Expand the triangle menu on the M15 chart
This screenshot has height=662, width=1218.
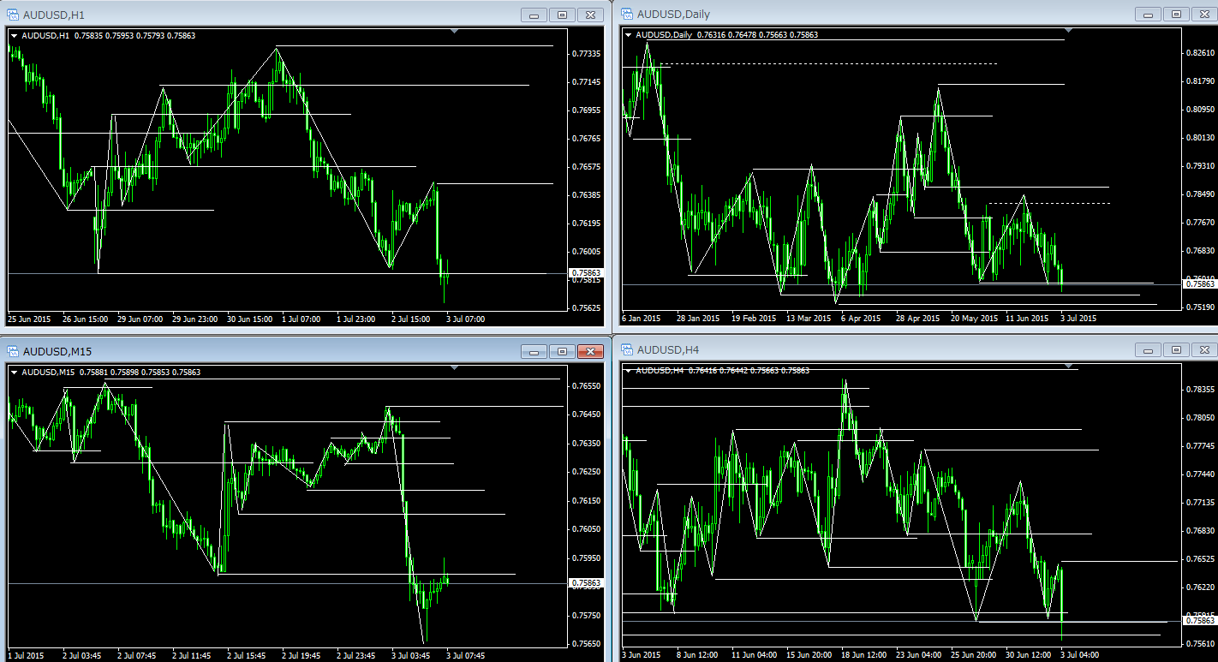click(x=14, y=372)
